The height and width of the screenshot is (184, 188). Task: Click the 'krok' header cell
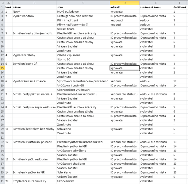tap(8, 7)
